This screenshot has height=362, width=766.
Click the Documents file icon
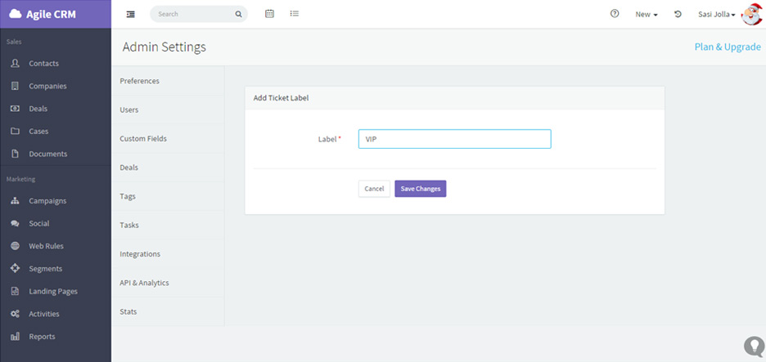(16, 154)
